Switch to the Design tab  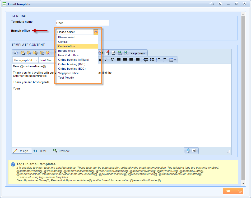[22, 151]
